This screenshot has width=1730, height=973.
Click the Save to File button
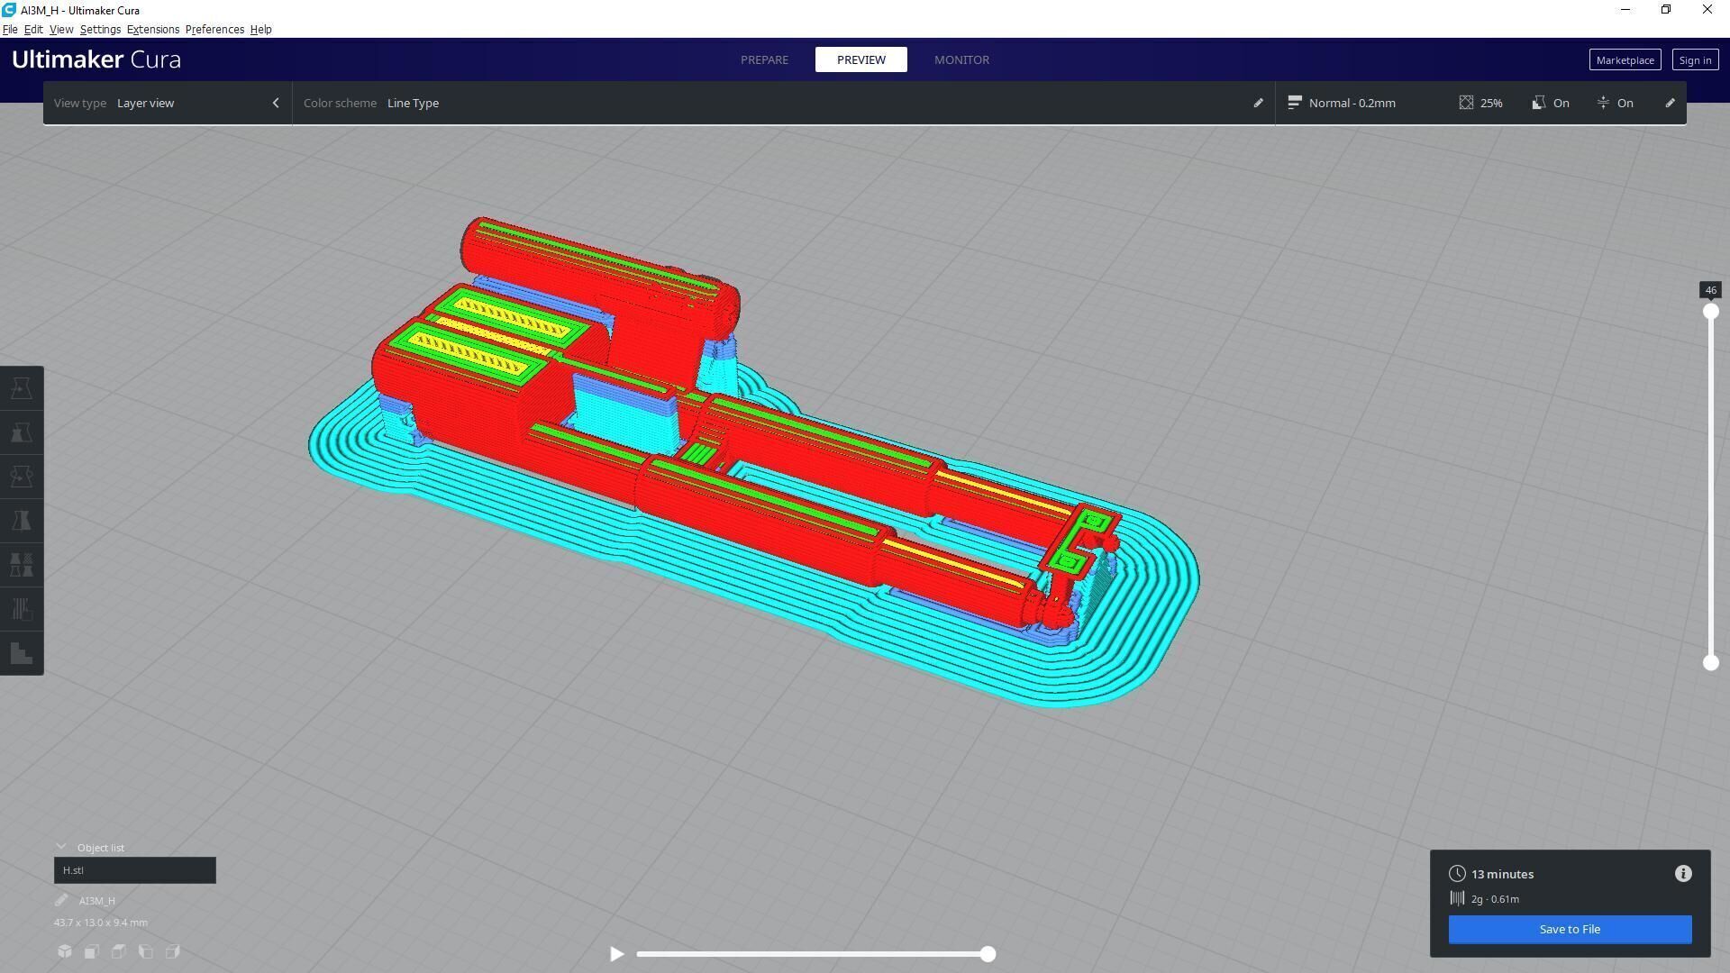point(1570,929)
